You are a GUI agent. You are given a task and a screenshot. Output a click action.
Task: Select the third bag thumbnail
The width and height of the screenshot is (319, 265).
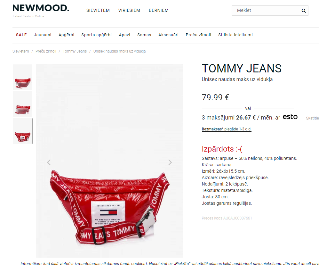click(x=23, y=131)
